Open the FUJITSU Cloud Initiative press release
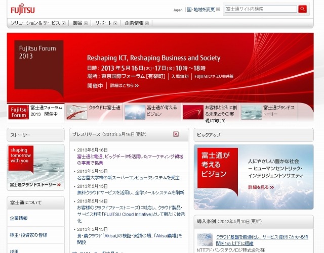The height and width of the screenshot is (253, 324). 131,214
